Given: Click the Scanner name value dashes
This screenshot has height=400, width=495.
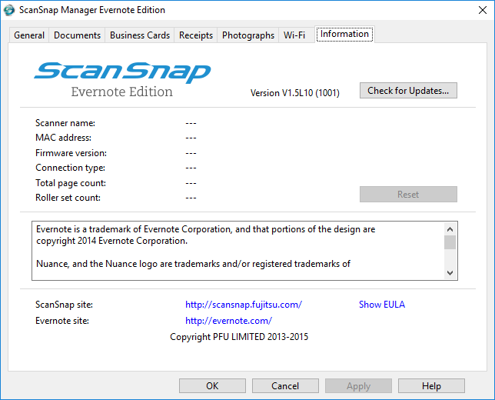Looking at the screenshot, I should click(191, 123).
